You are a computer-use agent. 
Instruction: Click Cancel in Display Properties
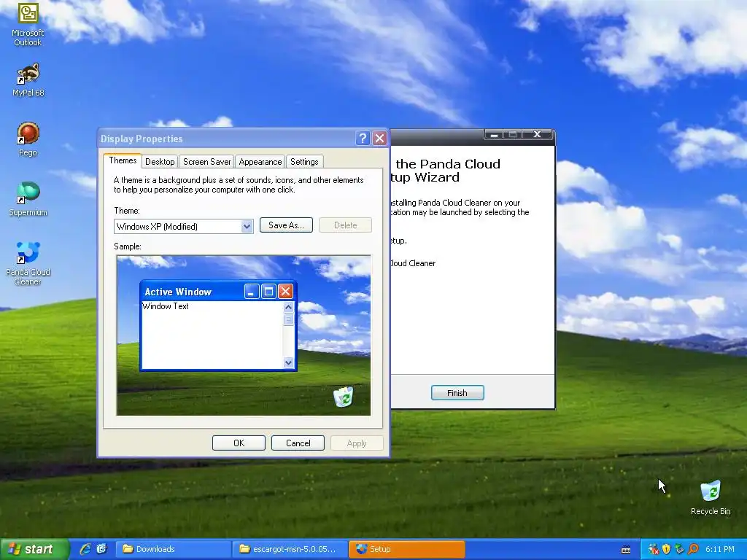coord(298,443)
